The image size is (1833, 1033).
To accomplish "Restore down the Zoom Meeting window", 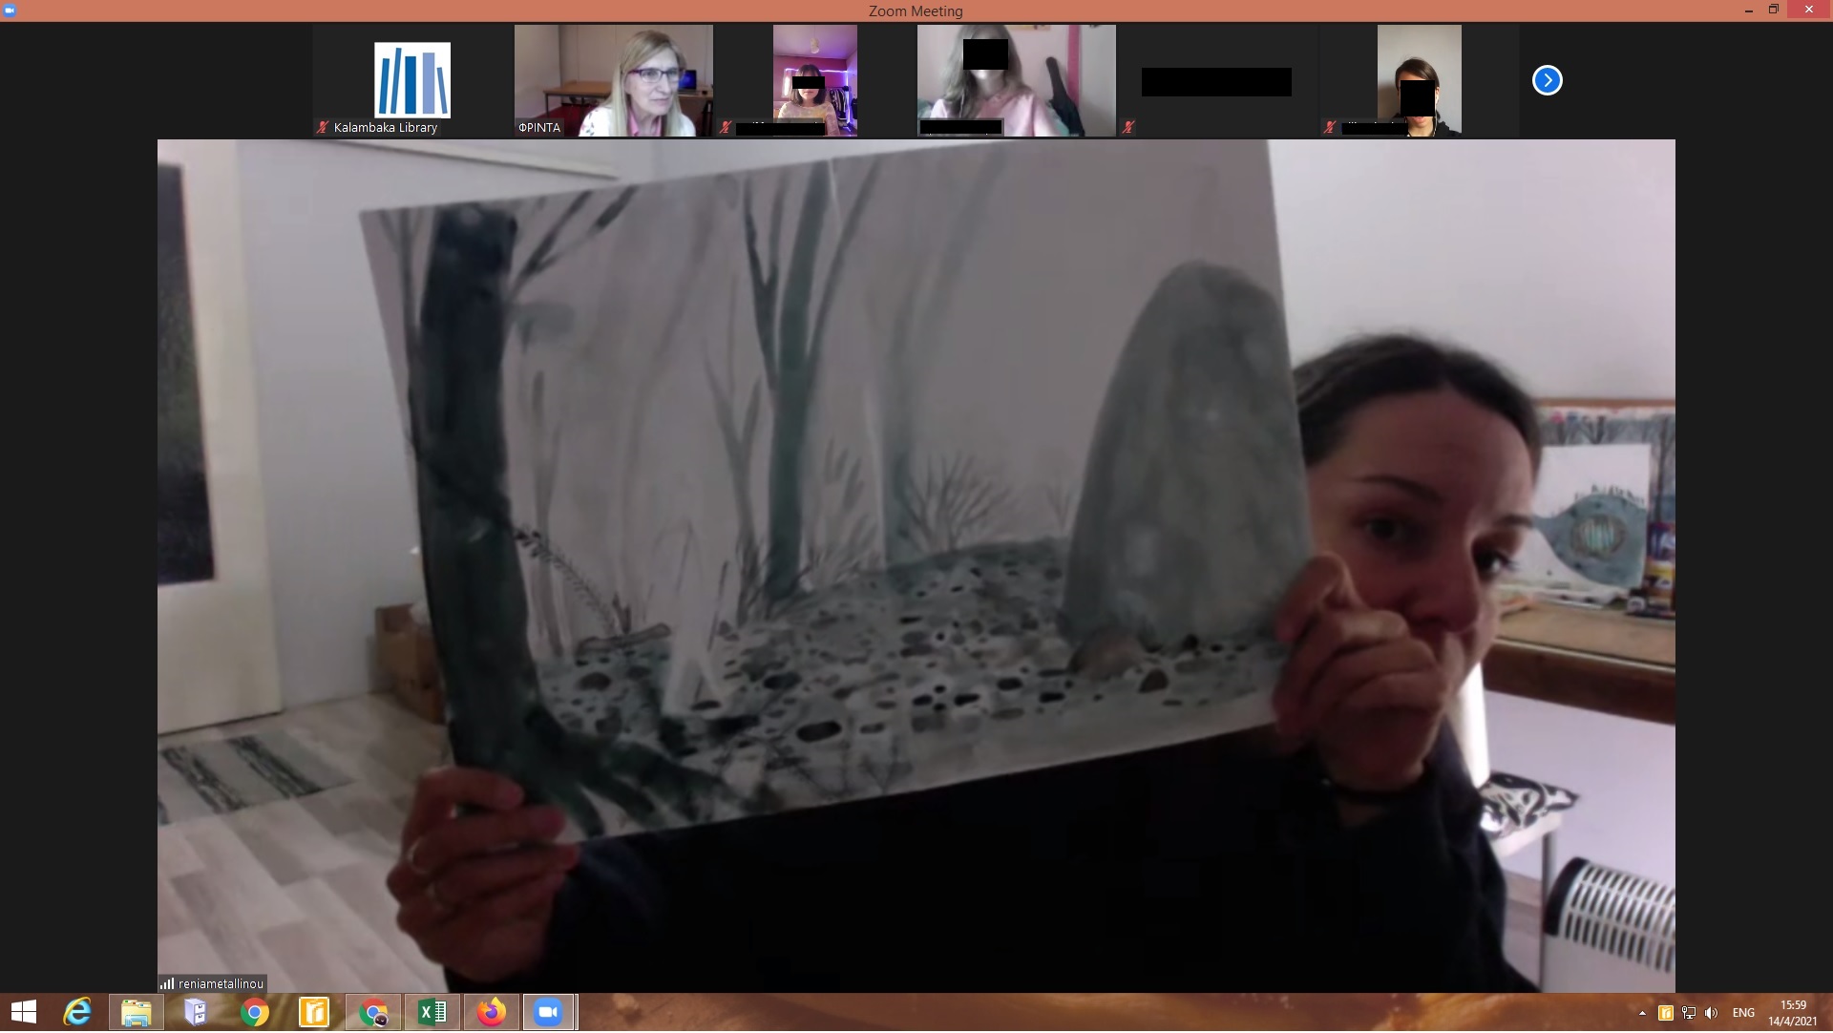I will tap(1773, 10).
